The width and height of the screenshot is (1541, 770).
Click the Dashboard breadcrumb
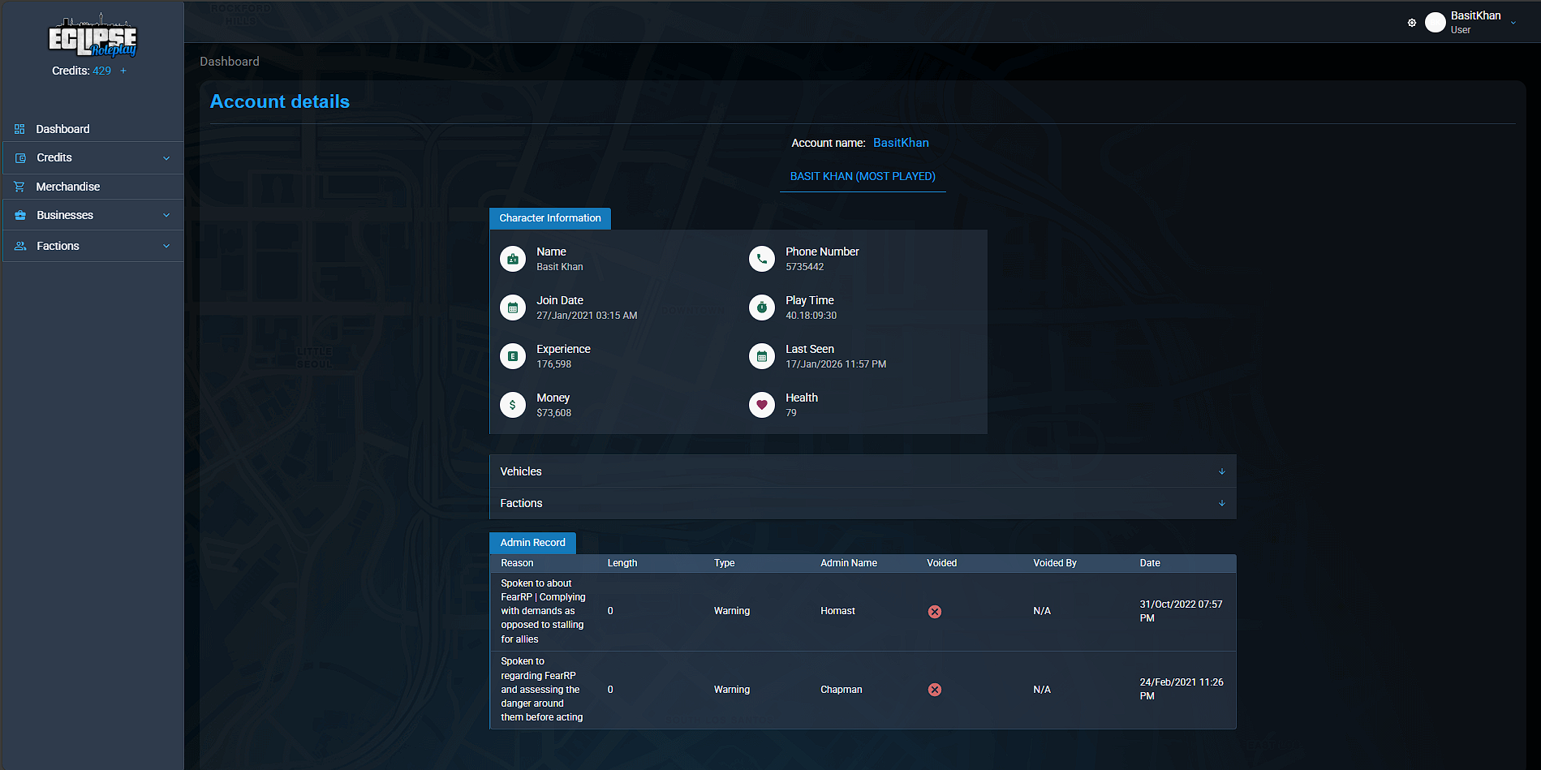230,62
